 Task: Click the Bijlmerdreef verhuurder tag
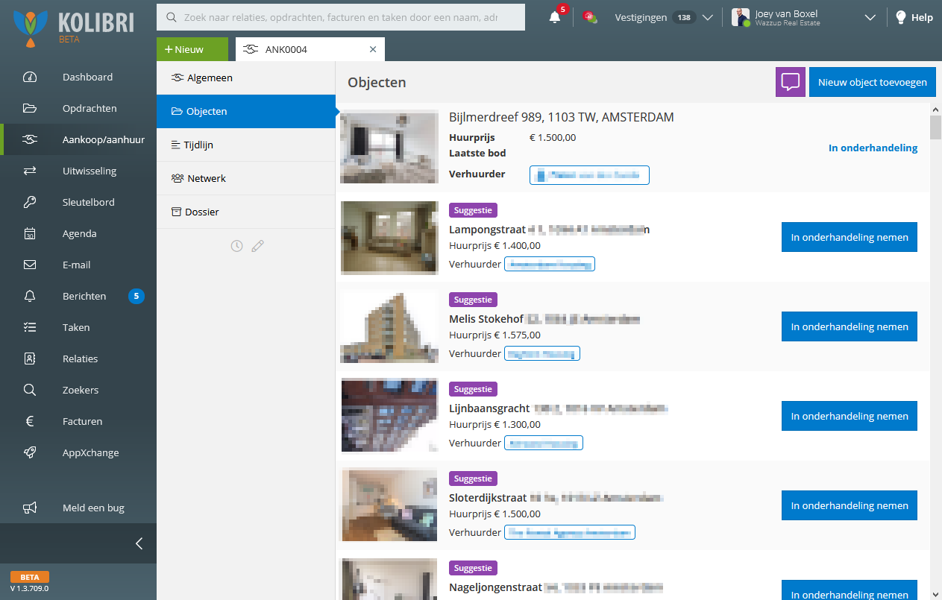tap(589, 175)
